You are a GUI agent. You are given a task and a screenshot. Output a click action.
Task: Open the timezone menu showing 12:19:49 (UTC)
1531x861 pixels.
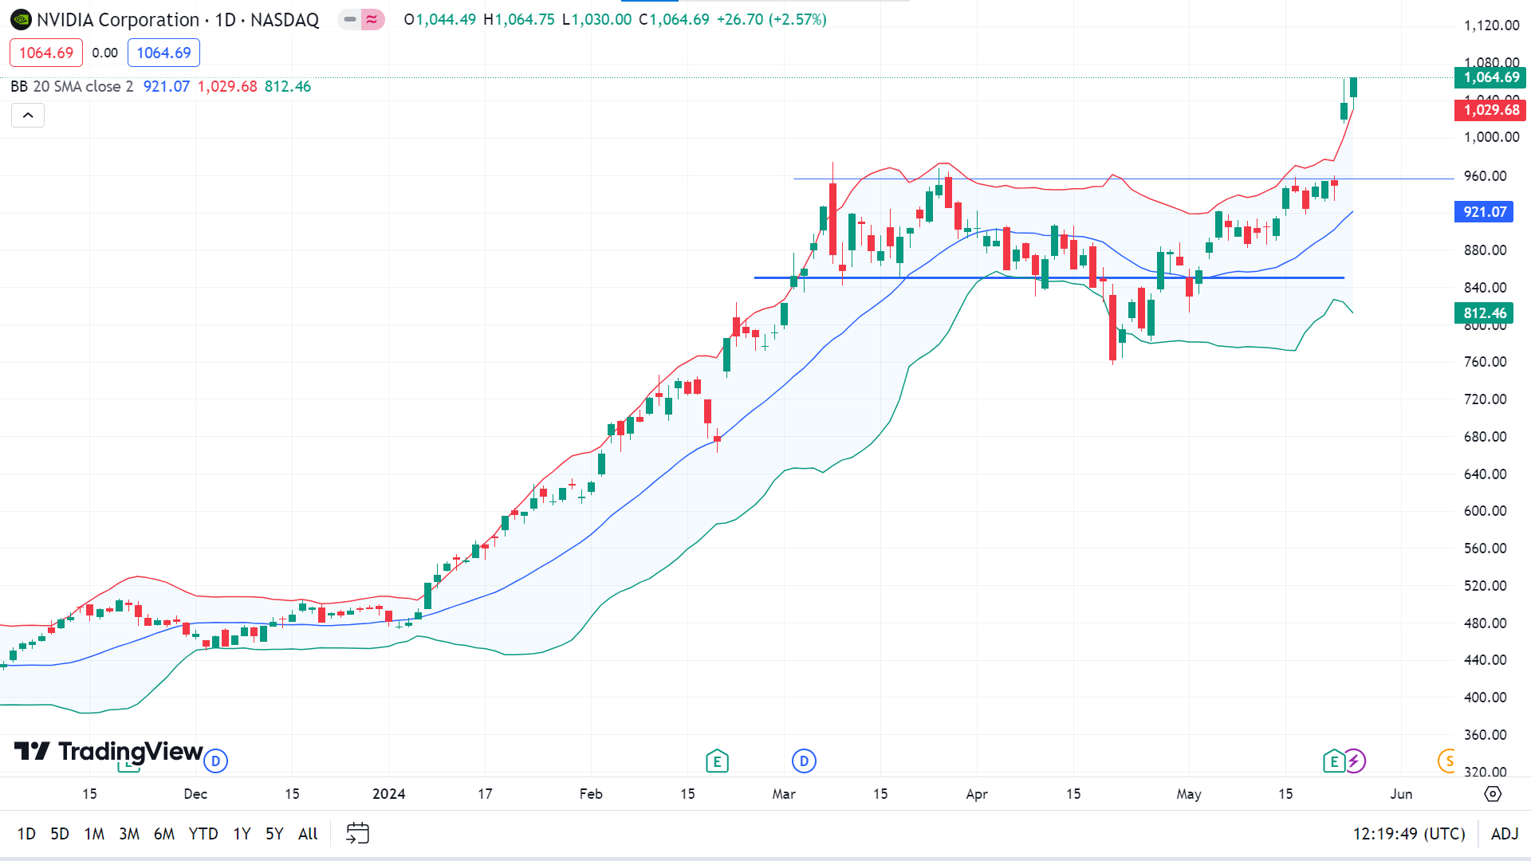[1409, 833]
